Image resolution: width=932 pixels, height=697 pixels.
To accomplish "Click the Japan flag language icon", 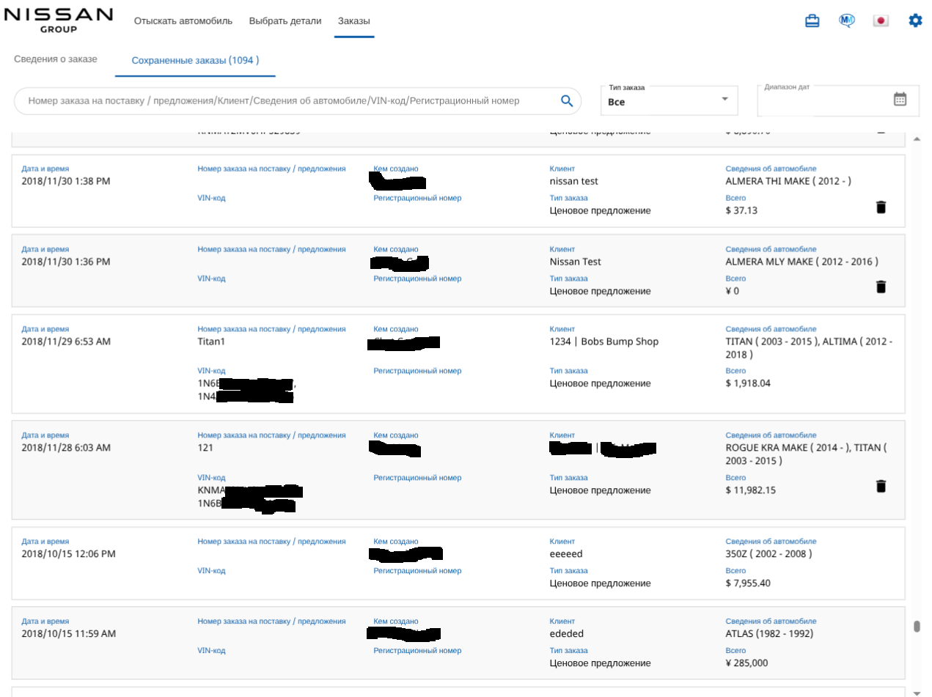I will click(x=881, y=21).
